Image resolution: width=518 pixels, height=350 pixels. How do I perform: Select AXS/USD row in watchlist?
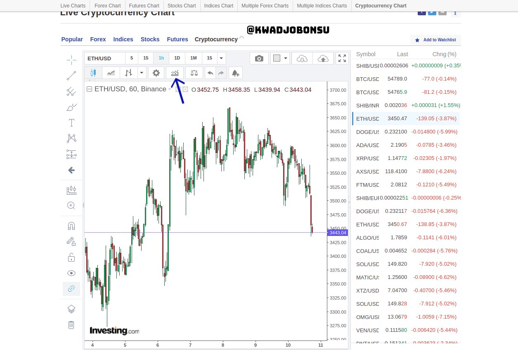(x=406, y=171)
